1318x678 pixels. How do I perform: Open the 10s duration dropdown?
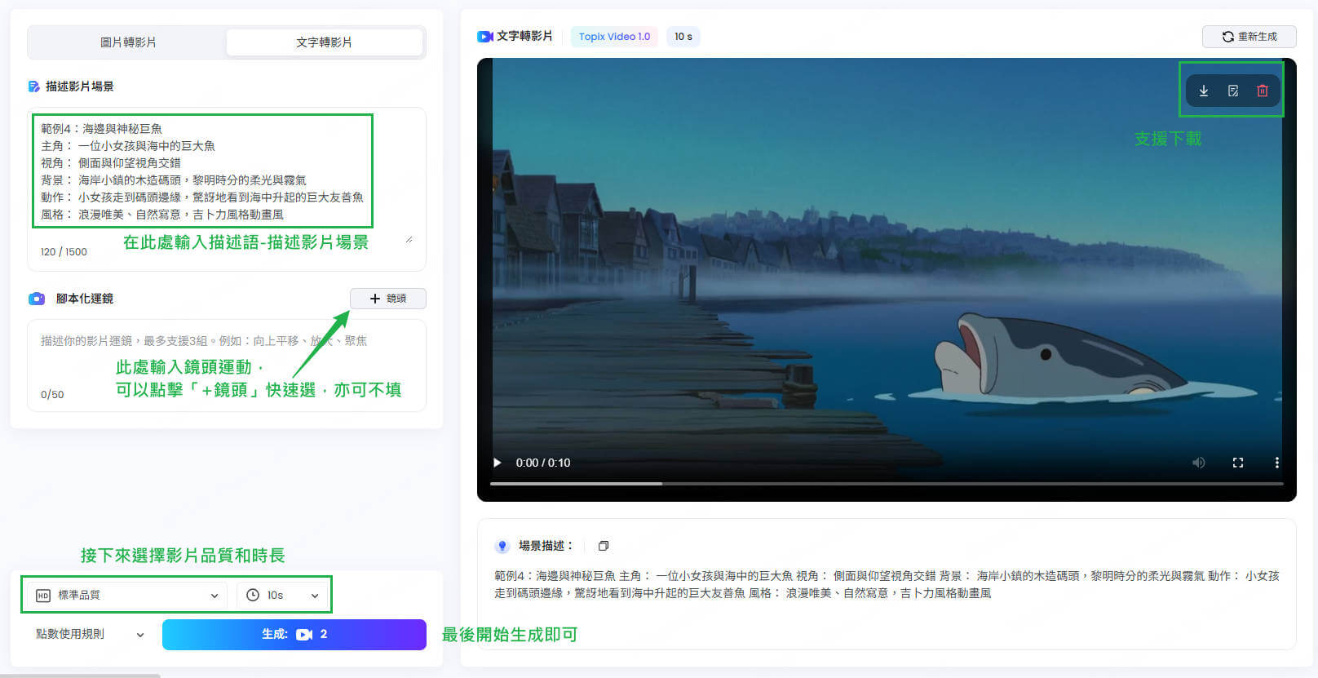point(282,596)
